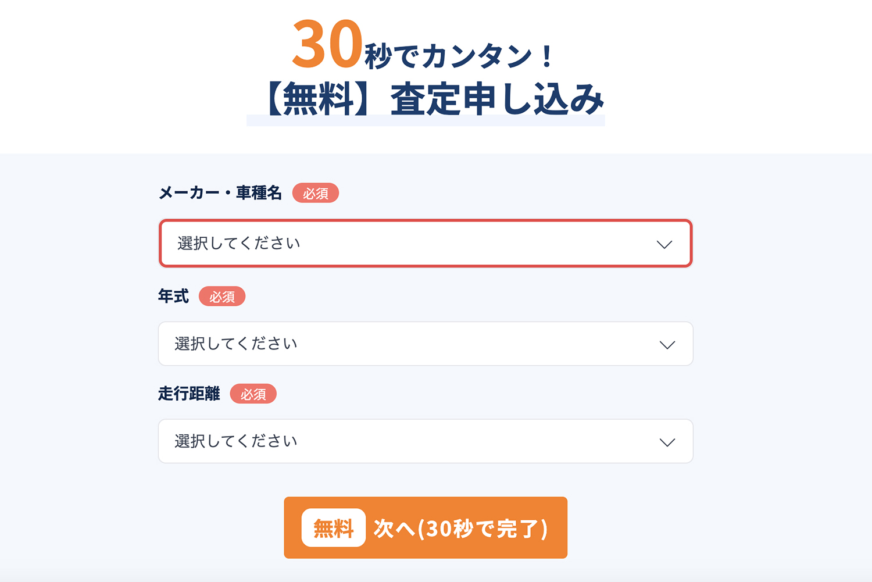The width and height of the screenshot is (872, 582).
Task: Click the white 無料 badge on submit button
Action: (333, 528)
